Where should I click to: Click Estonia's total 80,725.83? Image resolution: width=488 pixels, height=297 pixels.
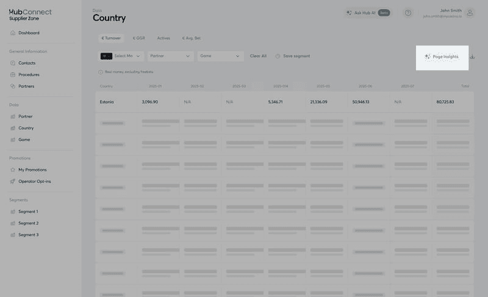(x=445, y=102)
